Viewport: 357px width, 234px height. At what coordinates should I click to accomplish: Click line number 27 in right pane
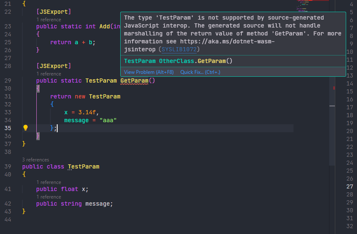[349, 186]
